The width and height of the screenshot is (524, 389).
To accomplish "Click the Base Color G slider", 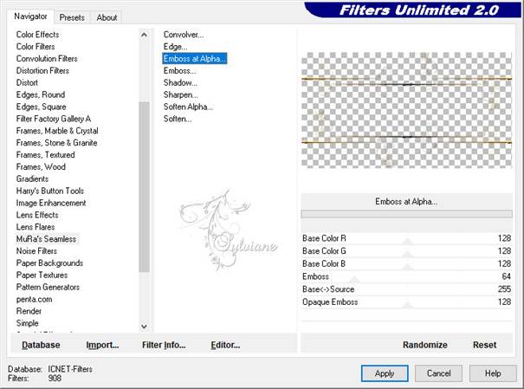I will (x=407, y=251).
